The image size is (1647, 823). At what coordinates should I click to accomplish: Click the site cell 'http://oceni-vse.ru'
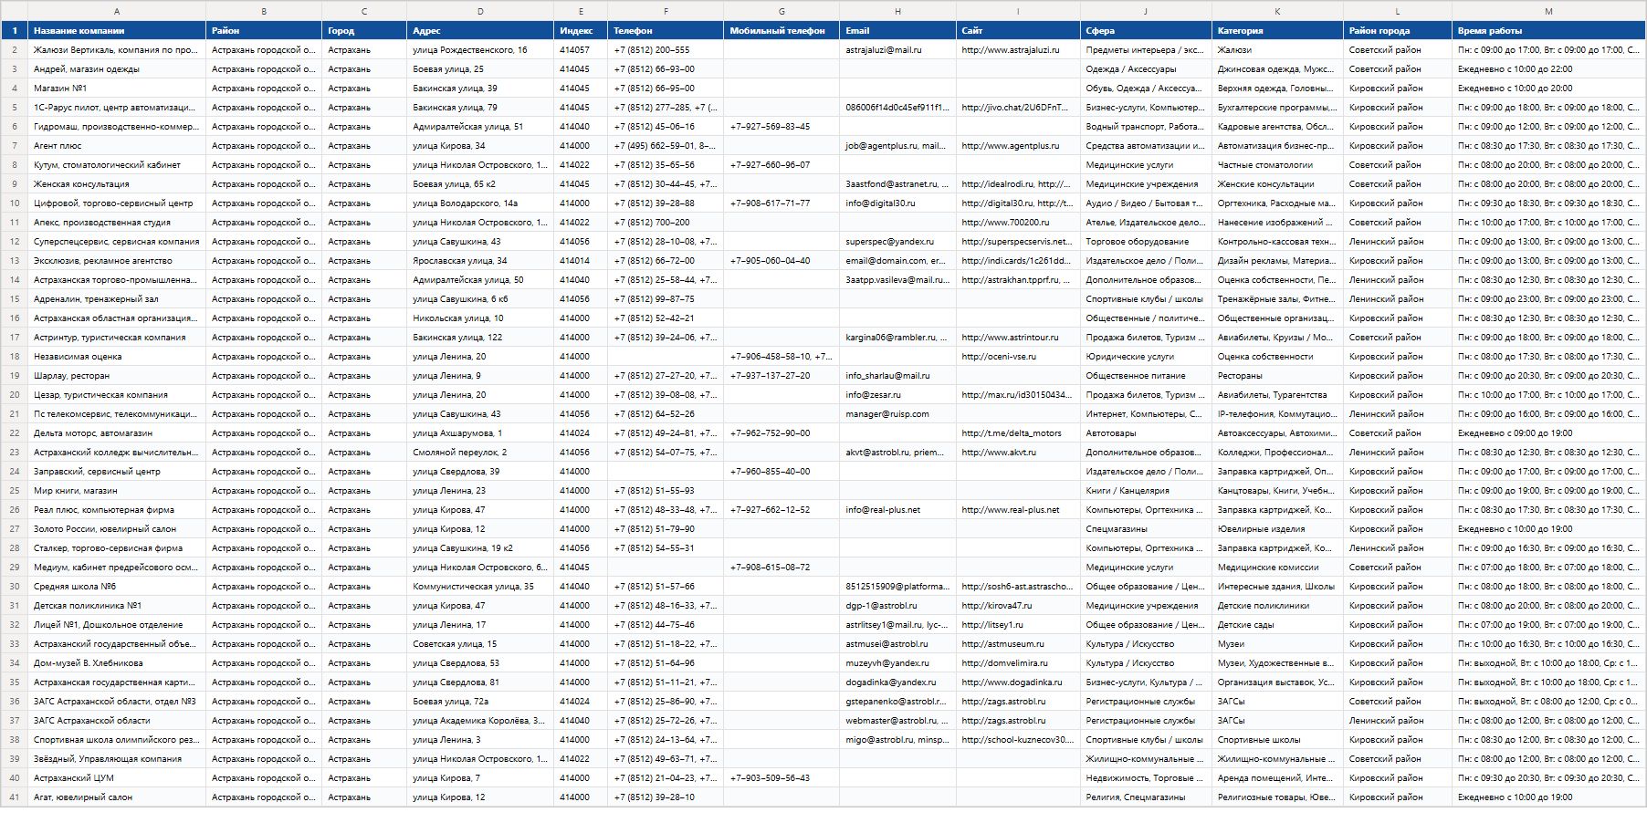[x=1018, y=357]
